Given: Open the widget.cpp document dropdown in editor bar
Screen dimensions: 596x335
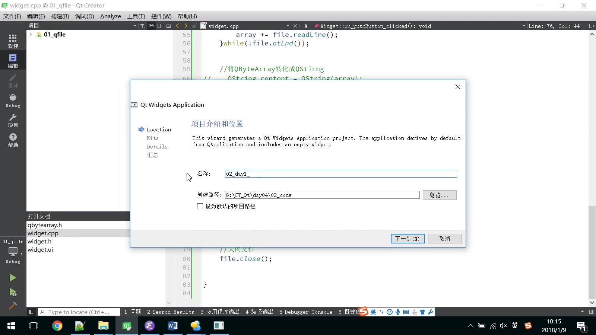Looking at the screenshot, I should pos(288,26).
